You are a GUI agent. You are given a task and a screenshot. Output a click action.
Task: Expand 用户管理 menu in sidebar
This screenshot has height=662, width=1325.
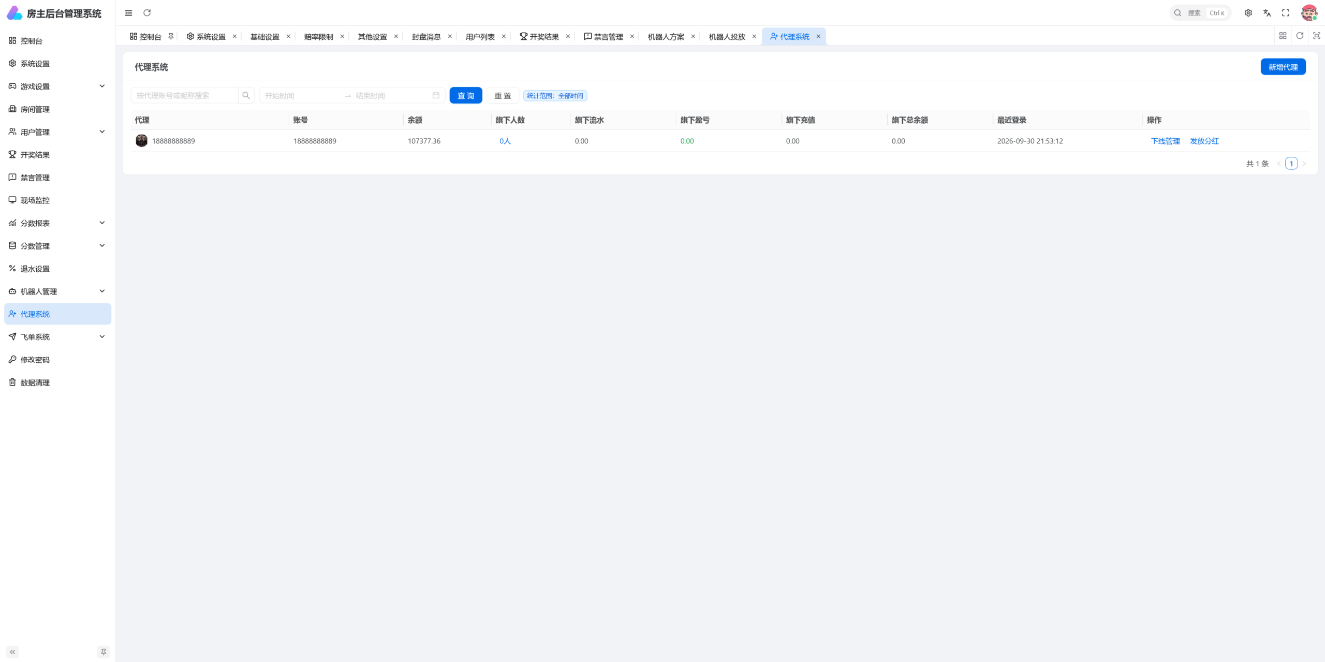[x=57, y=132]
